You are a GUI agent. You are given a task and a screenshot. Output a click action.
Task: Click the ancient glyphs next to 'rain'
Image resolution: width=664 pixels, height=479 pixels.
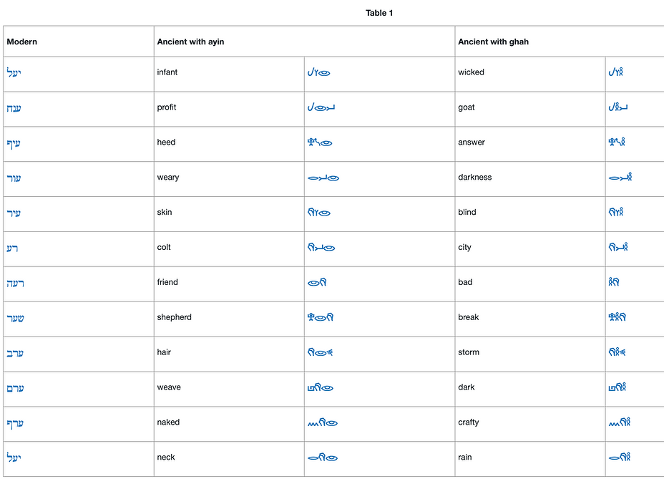click(x=620, y=457)
